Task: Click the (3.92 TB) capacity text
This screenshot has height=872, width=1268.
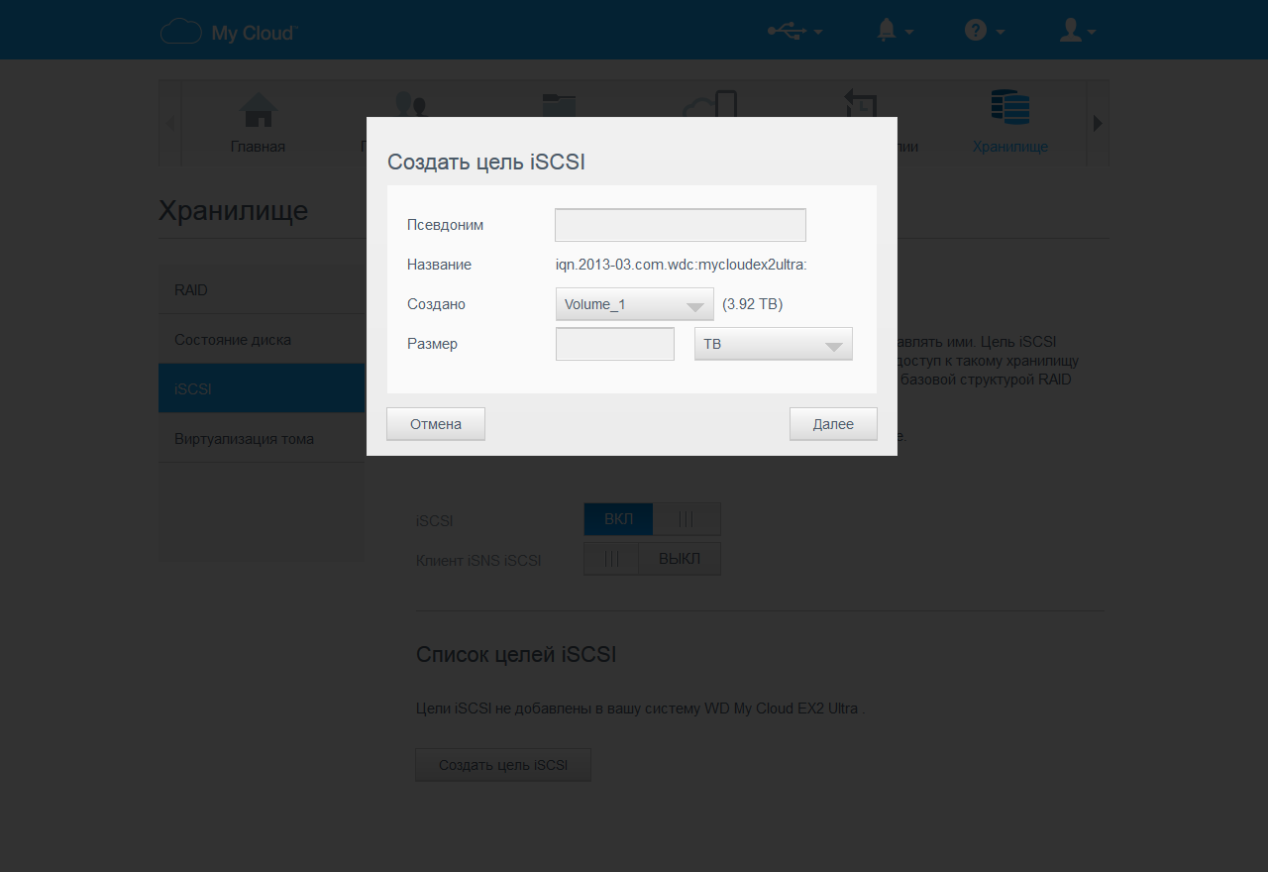Action: tap(753, 304)
